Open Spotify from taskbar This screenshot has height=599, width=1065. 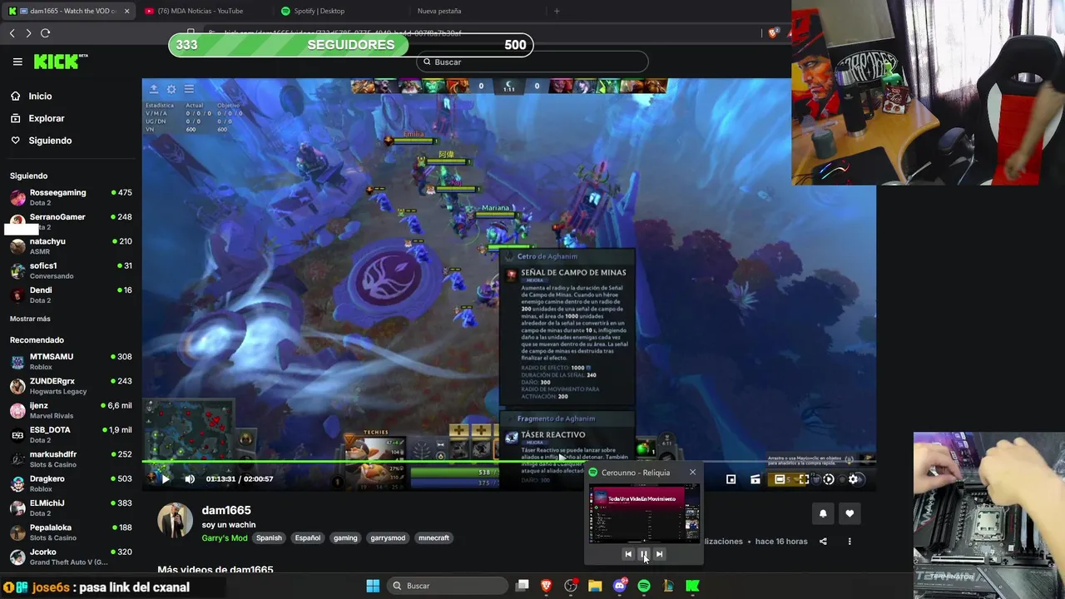[x=644, y=586]
